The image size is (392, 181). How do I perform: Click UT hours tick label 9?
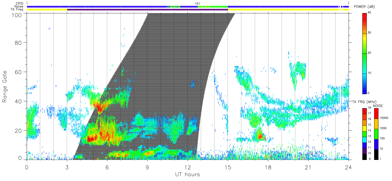147,167
